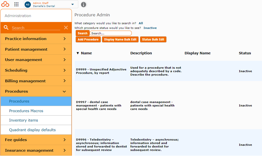
Task: Expand the Insurance management section
Action: [x=36, y=150]
